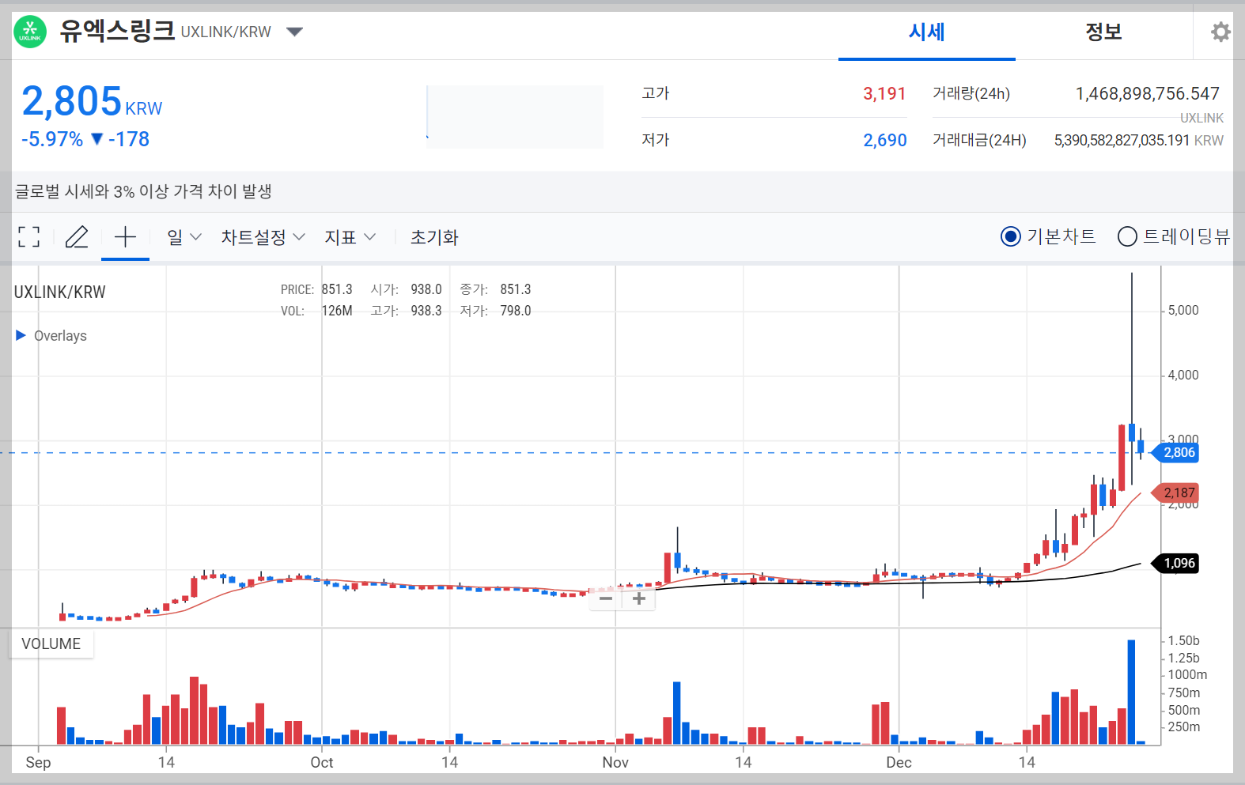Click the 고가 label
The image size is (1245, 785).
656,93
